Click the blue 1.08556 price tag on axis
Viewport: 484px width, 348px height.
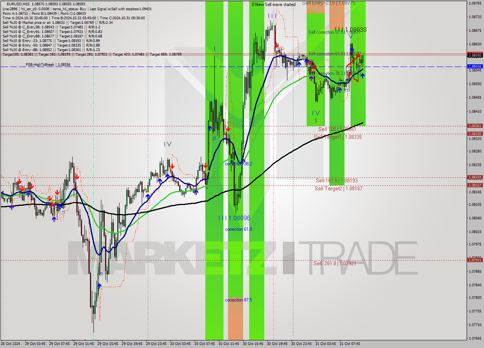coord(475,66)
